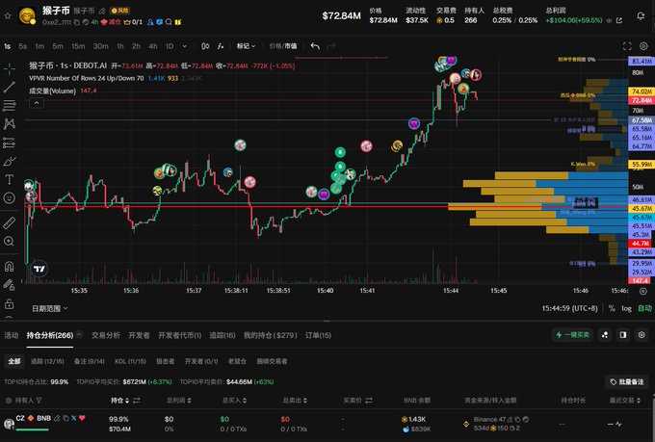The width and height of the screenshot is (655, 442).
Task: Switch to the 追踪(16) tab
Action: click(223, 335)
